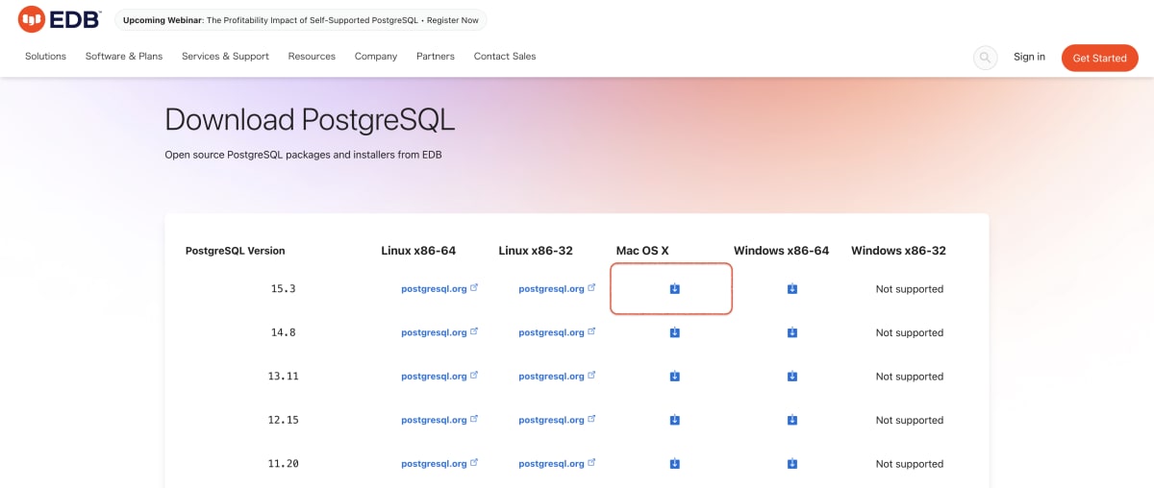The image size is (1154, 488).
Task: Select version 14.8 text
Action: click(x=283, y=332)
